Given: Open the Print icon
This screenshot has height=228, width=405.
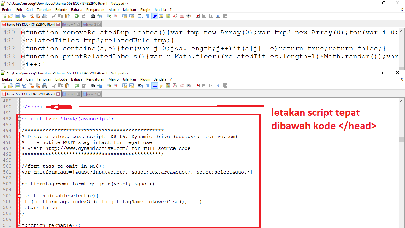Looking at the screenshot, I should click(x=45, y=16).
